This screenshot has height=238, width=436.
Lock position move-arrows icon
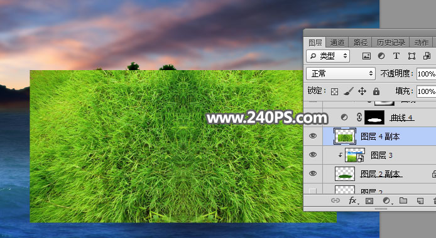[362, 91]
